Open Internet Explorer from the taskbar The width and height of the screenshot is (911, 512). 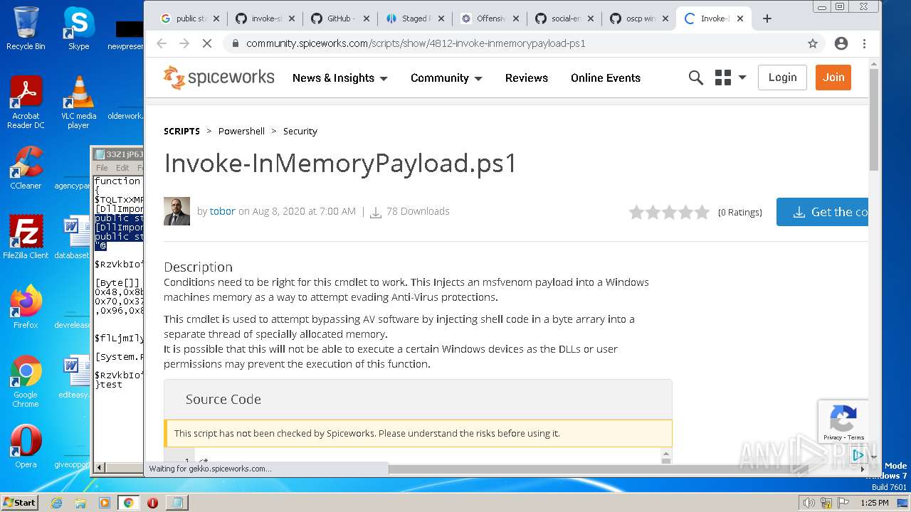[x=56, y=503]
